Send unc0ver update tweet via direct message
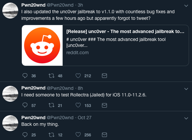Screen dimensions: 192x140 (x=104, y=76)
